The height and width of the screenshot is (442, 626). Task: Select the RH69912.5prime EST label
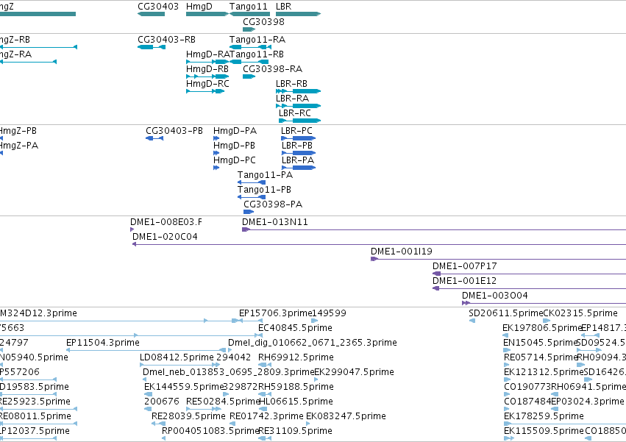[x=296, y=357]
